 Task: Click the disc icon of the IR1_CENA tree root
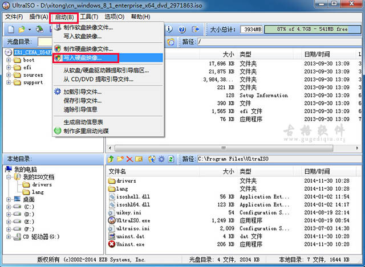pyautogui.click(x=9, y=52)
